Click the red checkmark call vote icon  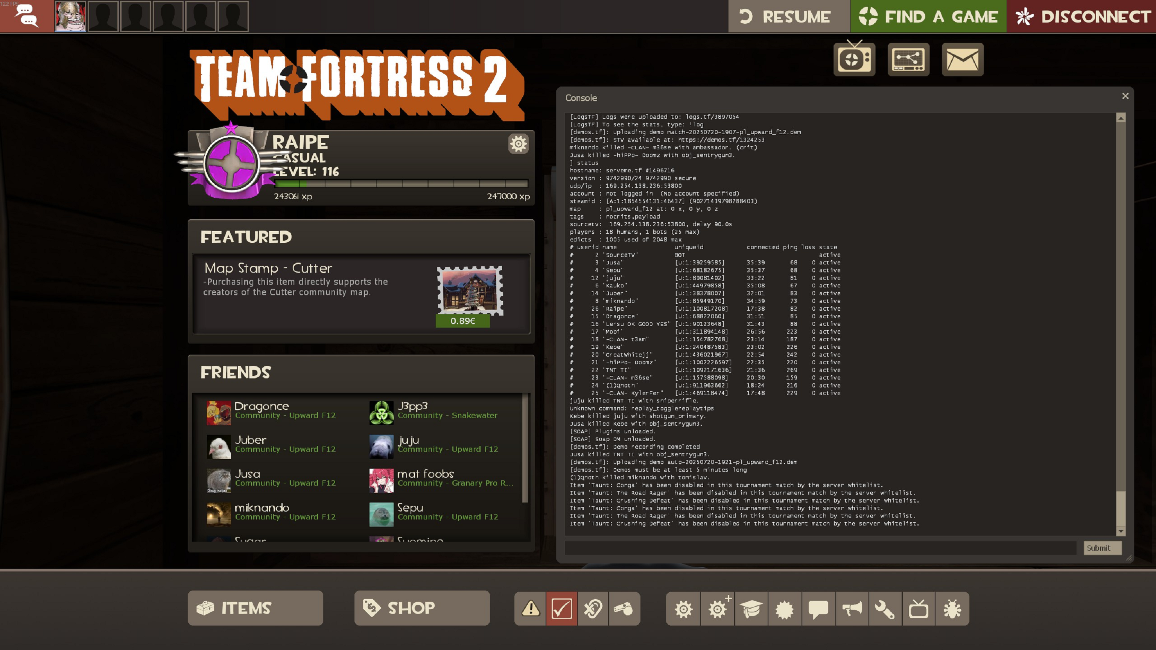coord(561,609)
